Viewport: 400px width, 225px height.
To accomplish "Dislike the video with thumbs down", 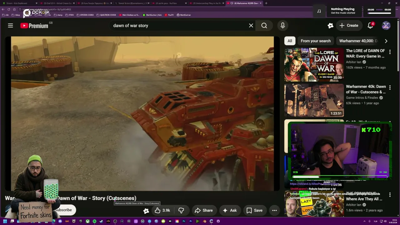I will pyautogui.click(x=181, y=210).
